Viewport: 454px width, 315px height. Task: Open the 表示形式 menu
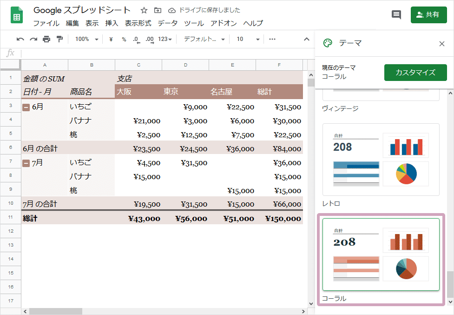[x=138, y=23]
